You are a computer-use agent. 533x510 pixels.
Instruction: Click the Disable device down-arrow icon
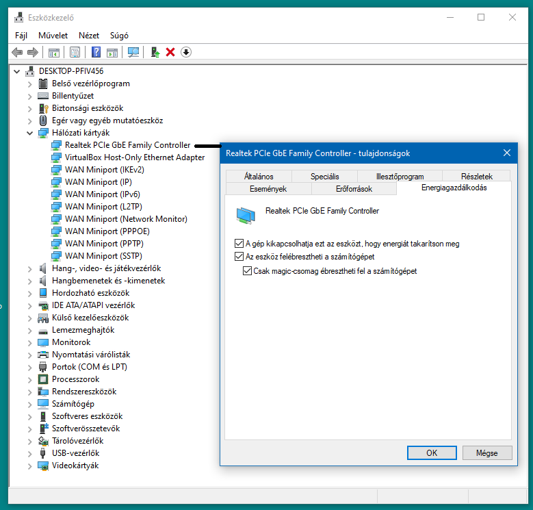point(186,52)
